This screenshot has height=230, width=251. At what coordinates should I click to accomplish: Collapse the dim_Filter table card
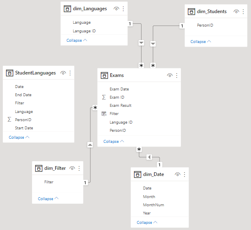pos(48,199)
